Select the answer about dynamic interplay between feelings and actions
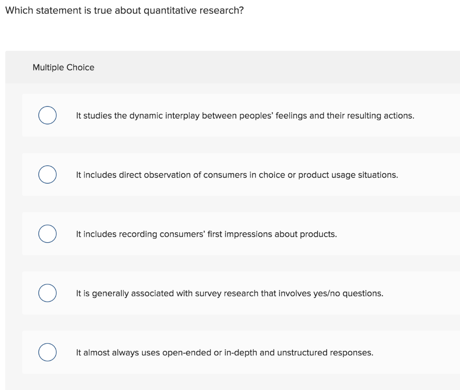The image size is (460, 390). pos(245,115)
